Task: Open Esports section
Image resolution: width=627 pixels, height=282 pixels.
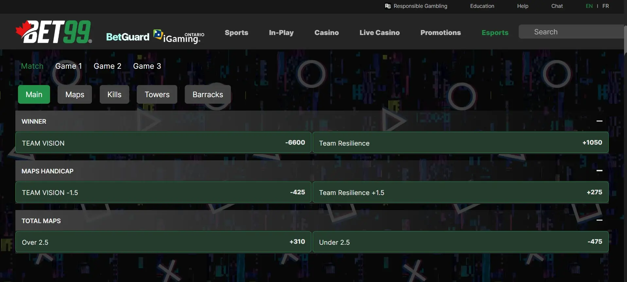Action: click(495, 32)
